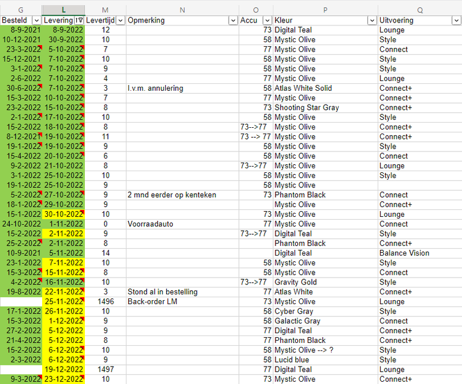The width and height of the screenshot is (462, 384).
Task: Select column G header
Action: (21, 10)
